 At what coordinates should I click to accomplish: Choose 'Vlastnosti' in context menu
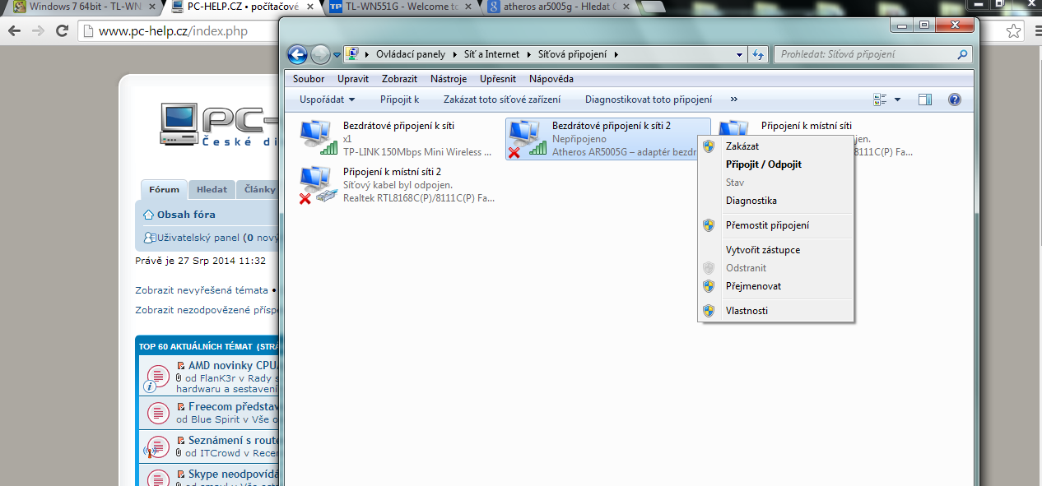747,311
